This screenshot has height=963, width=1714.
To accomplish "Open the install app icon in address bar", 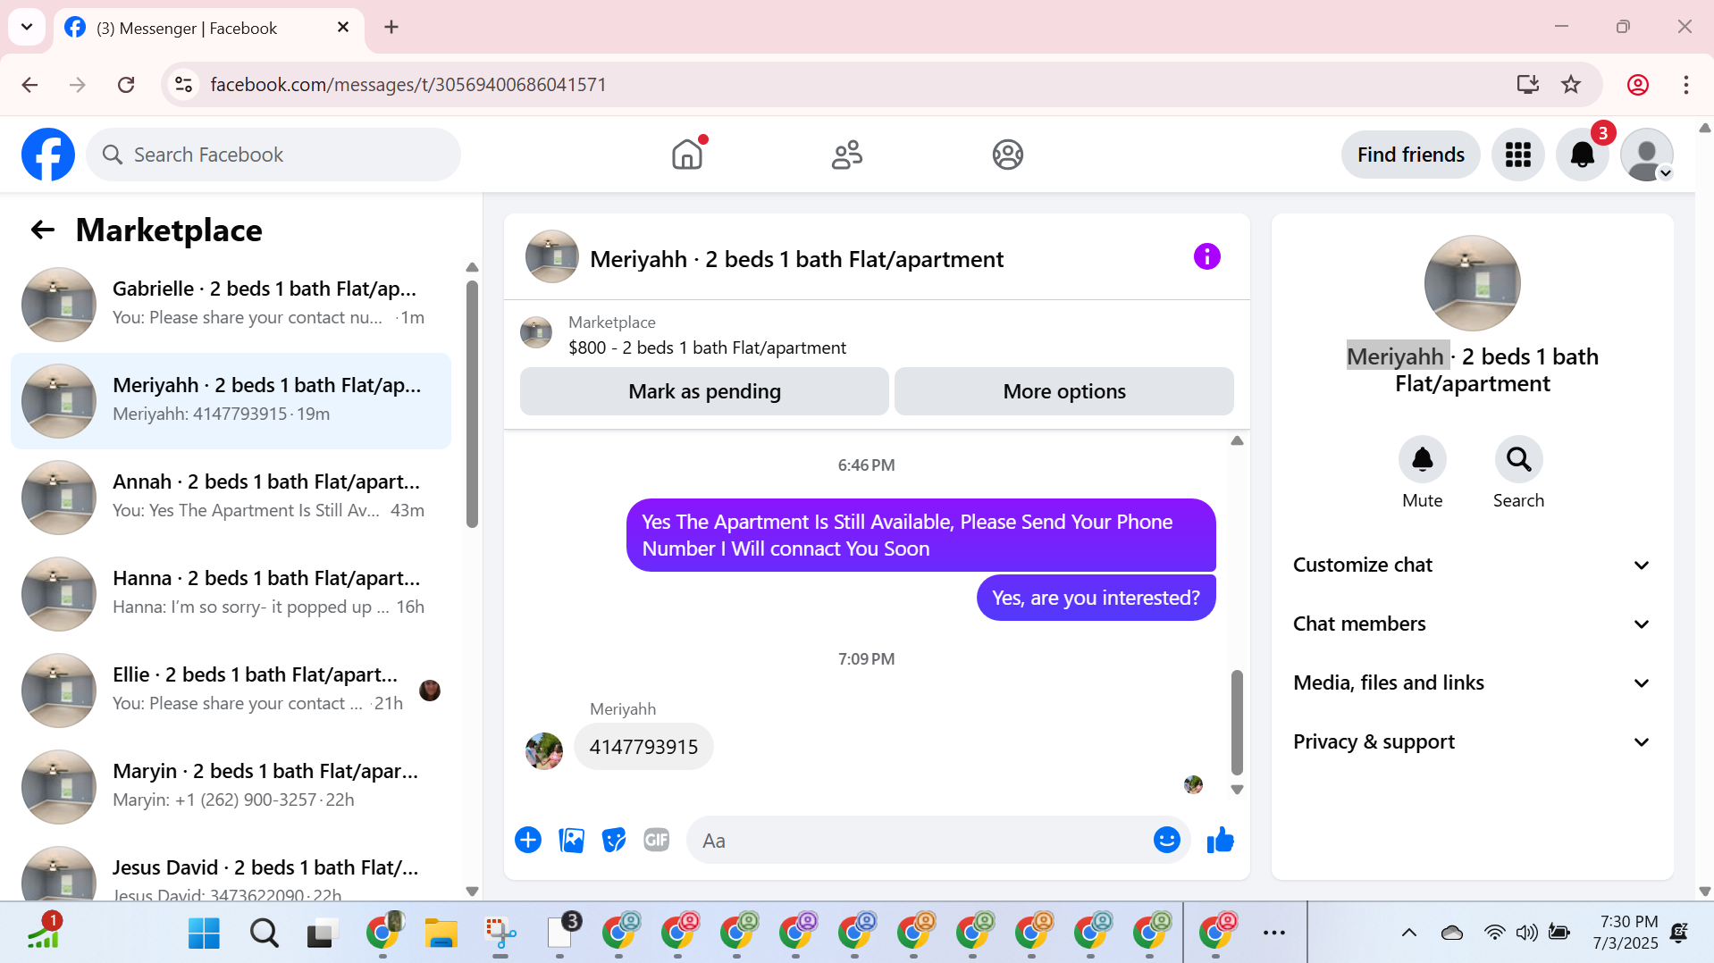I will tap(1528, 85).
